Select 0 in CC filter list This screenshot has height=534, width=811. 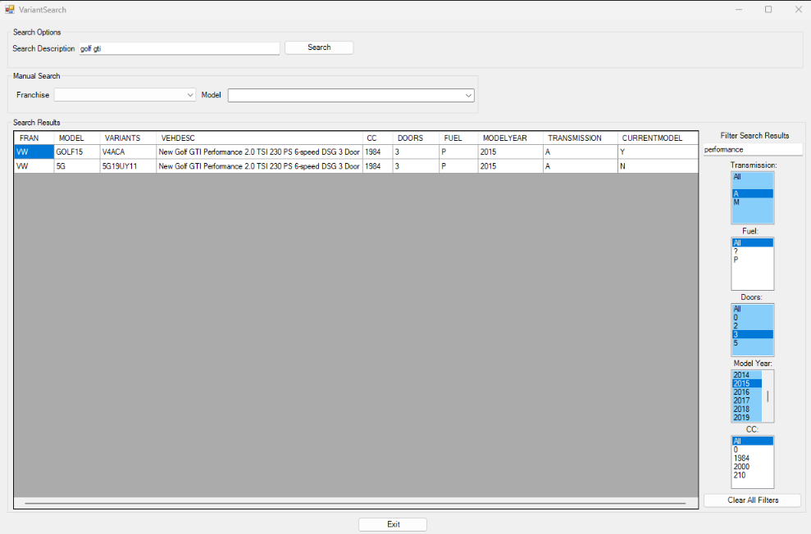[x=753, y=450]
